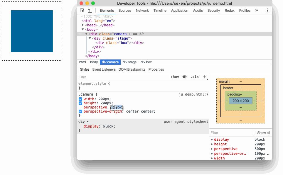This screenshot has width=283, height=175.
Task: Switch to the Network panel
Action: (142, 10)
